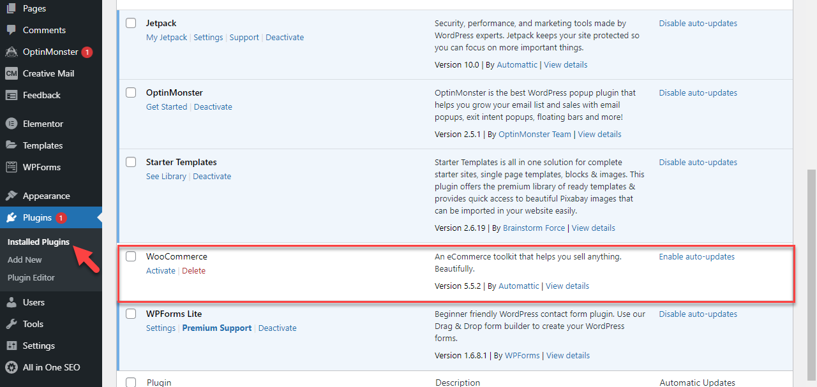Click WPForms Premium Support link
Image resolution: width=817 pixels, height=387 pixels.
pos(217,328)
